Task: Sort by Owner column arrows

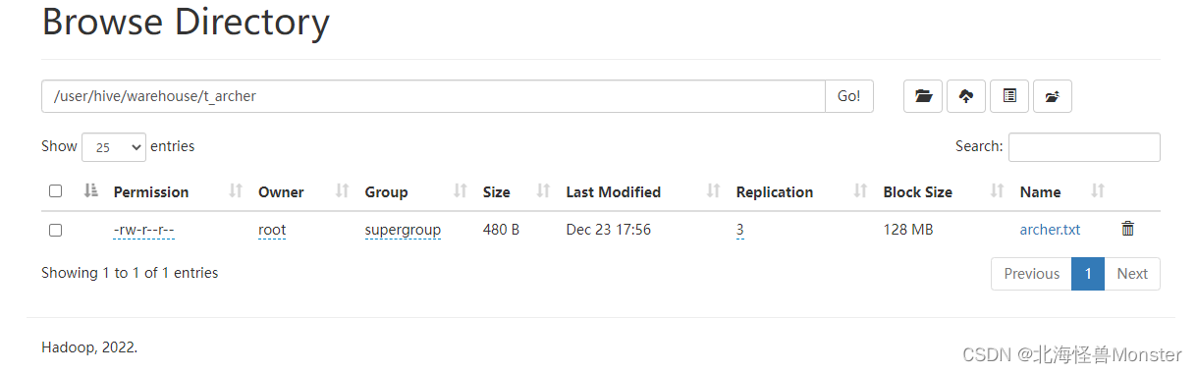Action: 342,191
